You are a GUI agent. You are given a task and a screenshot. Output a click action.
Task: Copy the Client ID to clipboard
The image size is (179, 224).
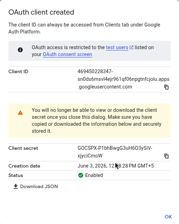[166, 87]
